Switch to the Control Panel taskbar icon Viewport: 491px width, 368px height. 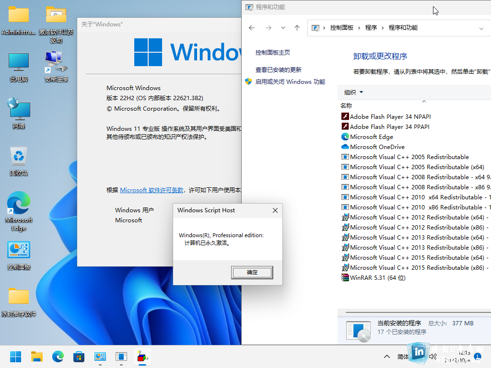coord(100,356)
